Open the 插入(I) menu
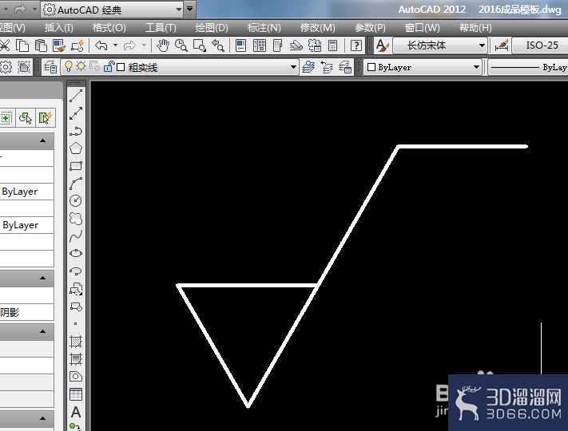This screenshot has width=568, height=431. [x=58, y=28]
